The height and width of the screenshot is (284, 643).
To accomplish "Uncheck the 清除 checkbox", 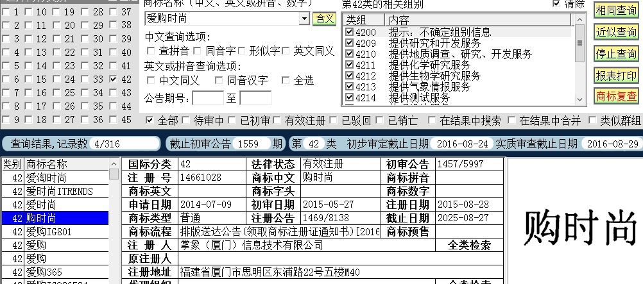I will tap(556, 4).
